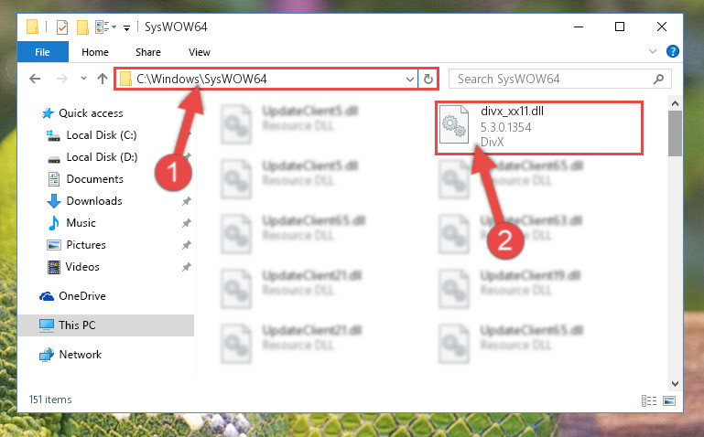Unpin Downloads from Quick access

coord(187,201)
